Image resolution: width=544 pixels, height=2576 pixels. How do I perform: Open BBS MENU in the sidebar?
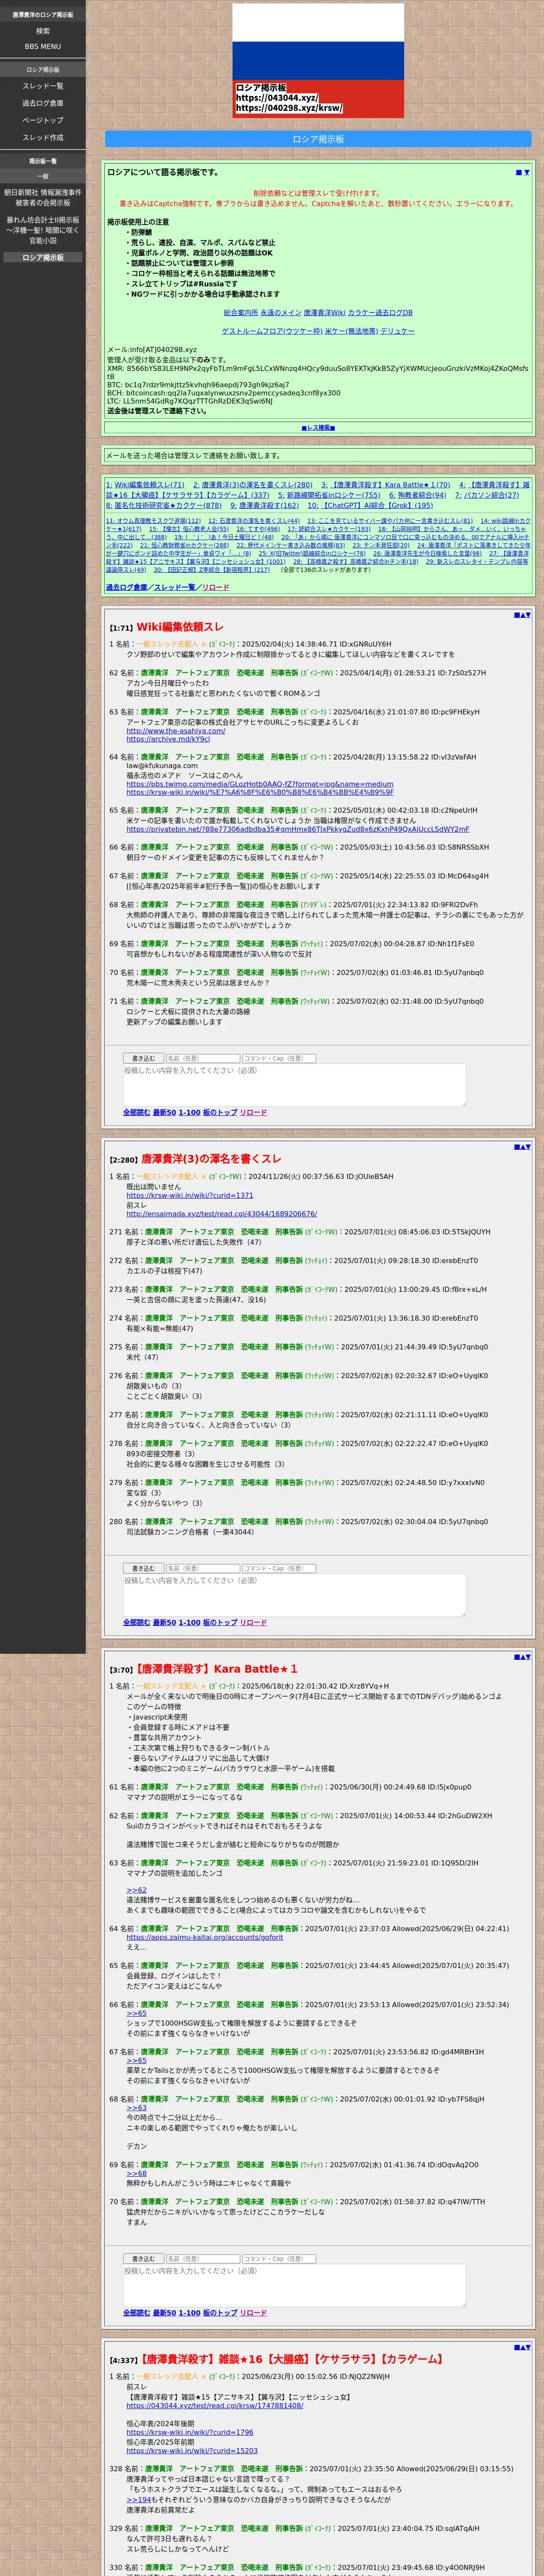tap(43, 46)
